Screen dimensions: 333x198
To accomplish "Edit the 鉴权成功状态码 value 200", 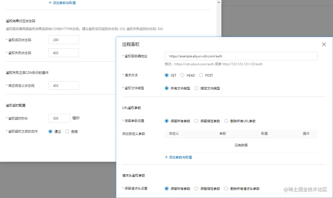I will [63, 39].
